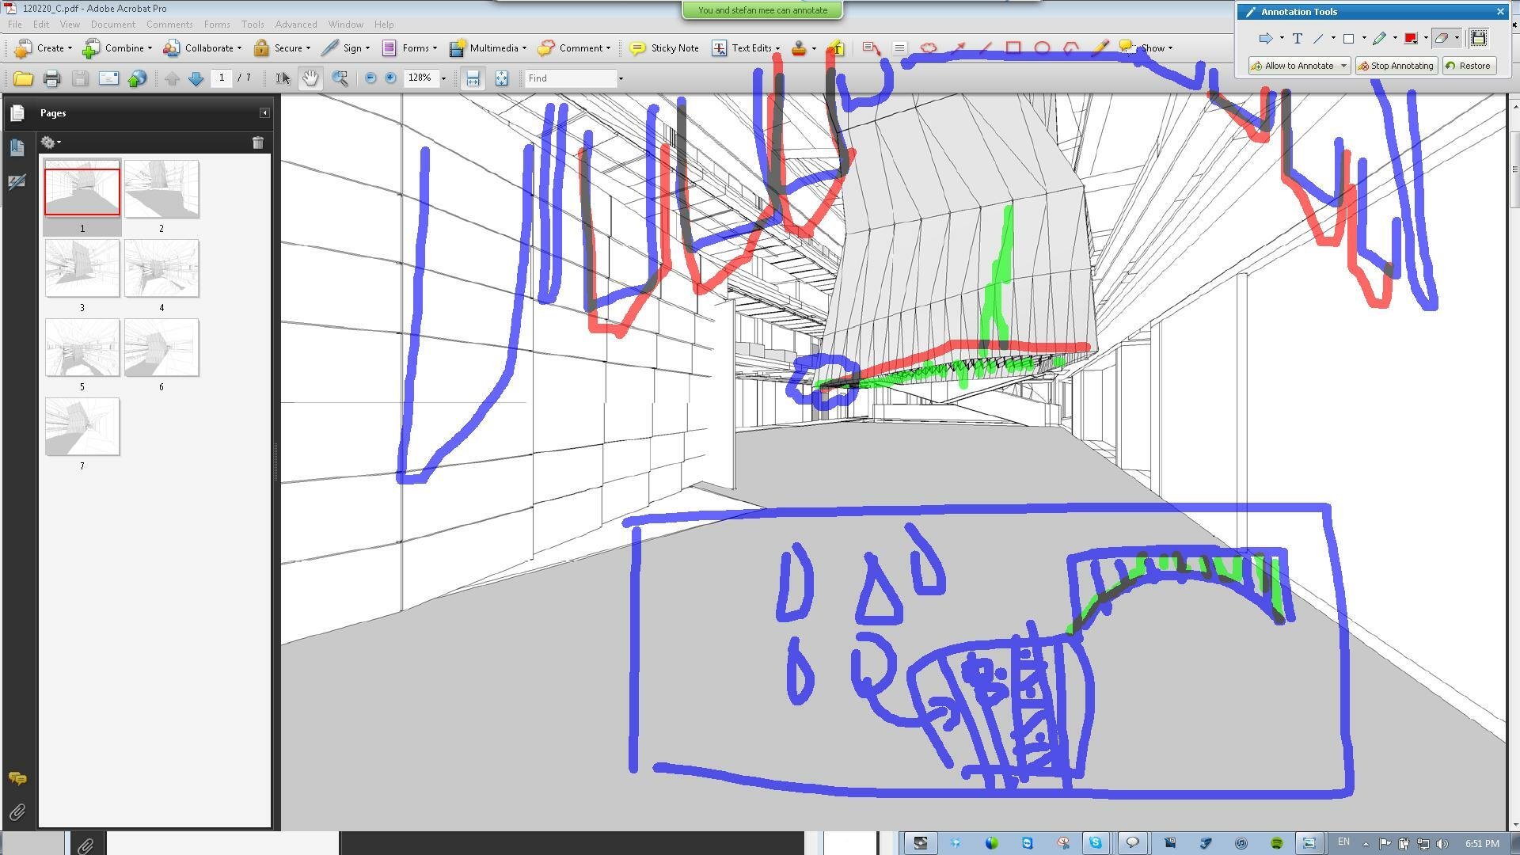Open the Show dropdown in Comment toolbar
This screenshot has width=1520, height=855.
[1146, 48]
